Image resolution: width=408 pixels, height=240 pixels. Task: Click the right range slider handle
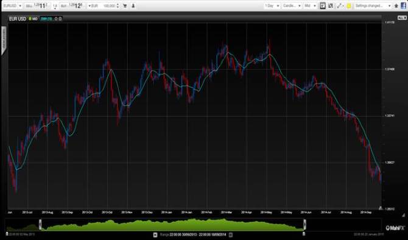point(304,224)
